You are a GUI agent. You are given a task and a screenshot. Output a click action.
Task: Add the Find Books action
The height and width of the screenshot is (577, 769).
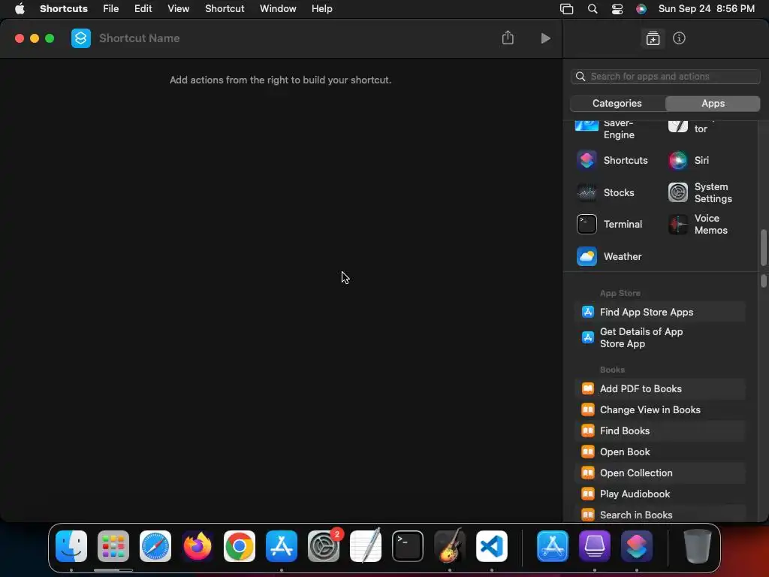click(x=660, y=430)
